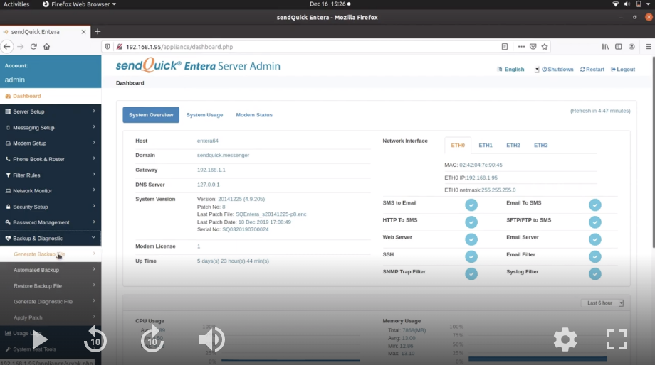This screenshot has width=655, height=365.
Task: Open the Firefox account icon
Action: point(632,47)
